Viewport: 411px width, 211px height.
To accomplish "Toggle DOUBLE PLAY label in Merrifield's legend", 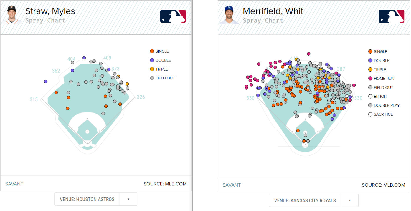I will pos(387,105).
